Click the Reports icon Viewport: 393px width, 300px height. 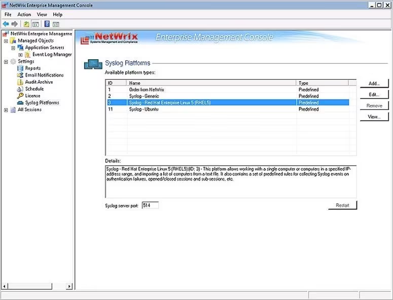tap(21, 68)
